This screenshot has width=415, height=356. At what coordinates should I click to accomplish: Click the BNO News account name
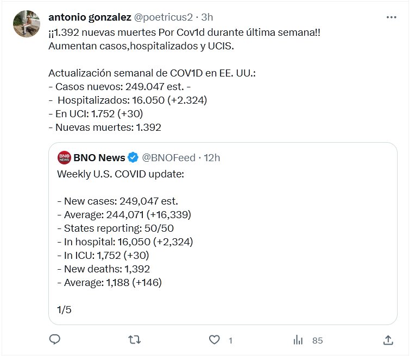click(x=99, y=158)
